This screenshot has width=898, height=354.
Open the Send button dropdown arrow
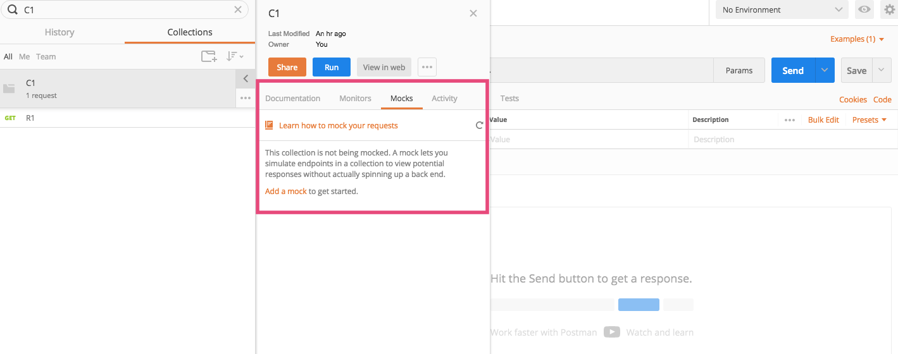(825, 71)
